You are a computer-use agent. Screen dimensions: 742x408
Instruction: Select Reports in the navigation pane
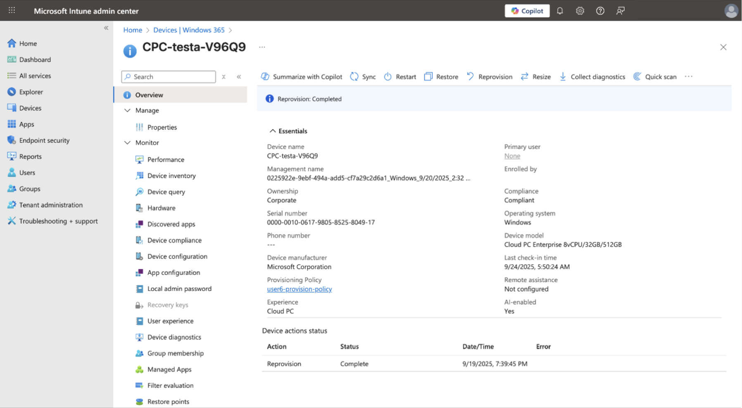[30, 156]
